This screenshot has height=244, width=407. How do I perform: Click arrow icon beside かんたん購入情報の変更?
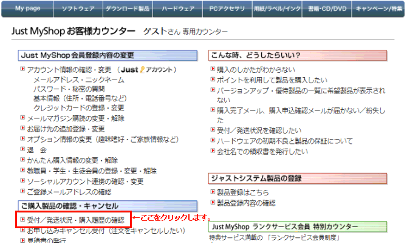click(22, 160)
